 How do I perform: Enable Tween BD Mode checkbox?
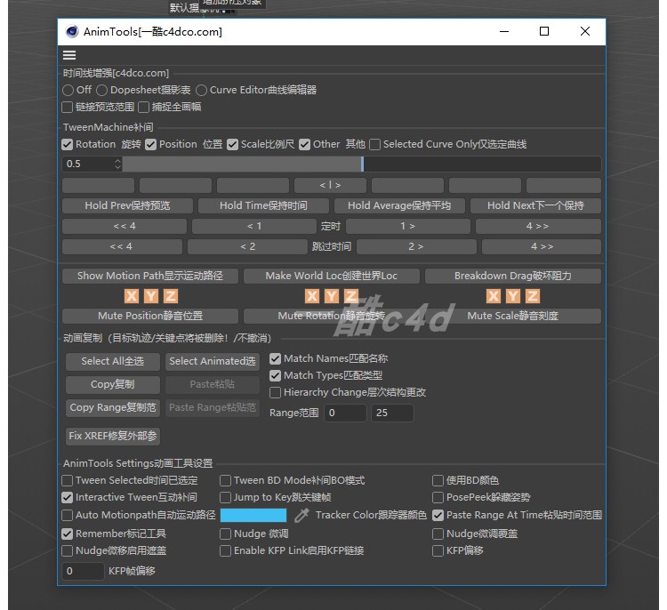coord(226,481)
